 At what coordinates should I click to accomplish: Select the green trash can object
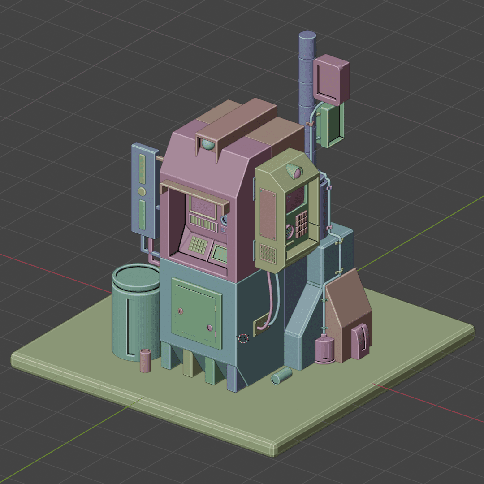tap(136, 312)
